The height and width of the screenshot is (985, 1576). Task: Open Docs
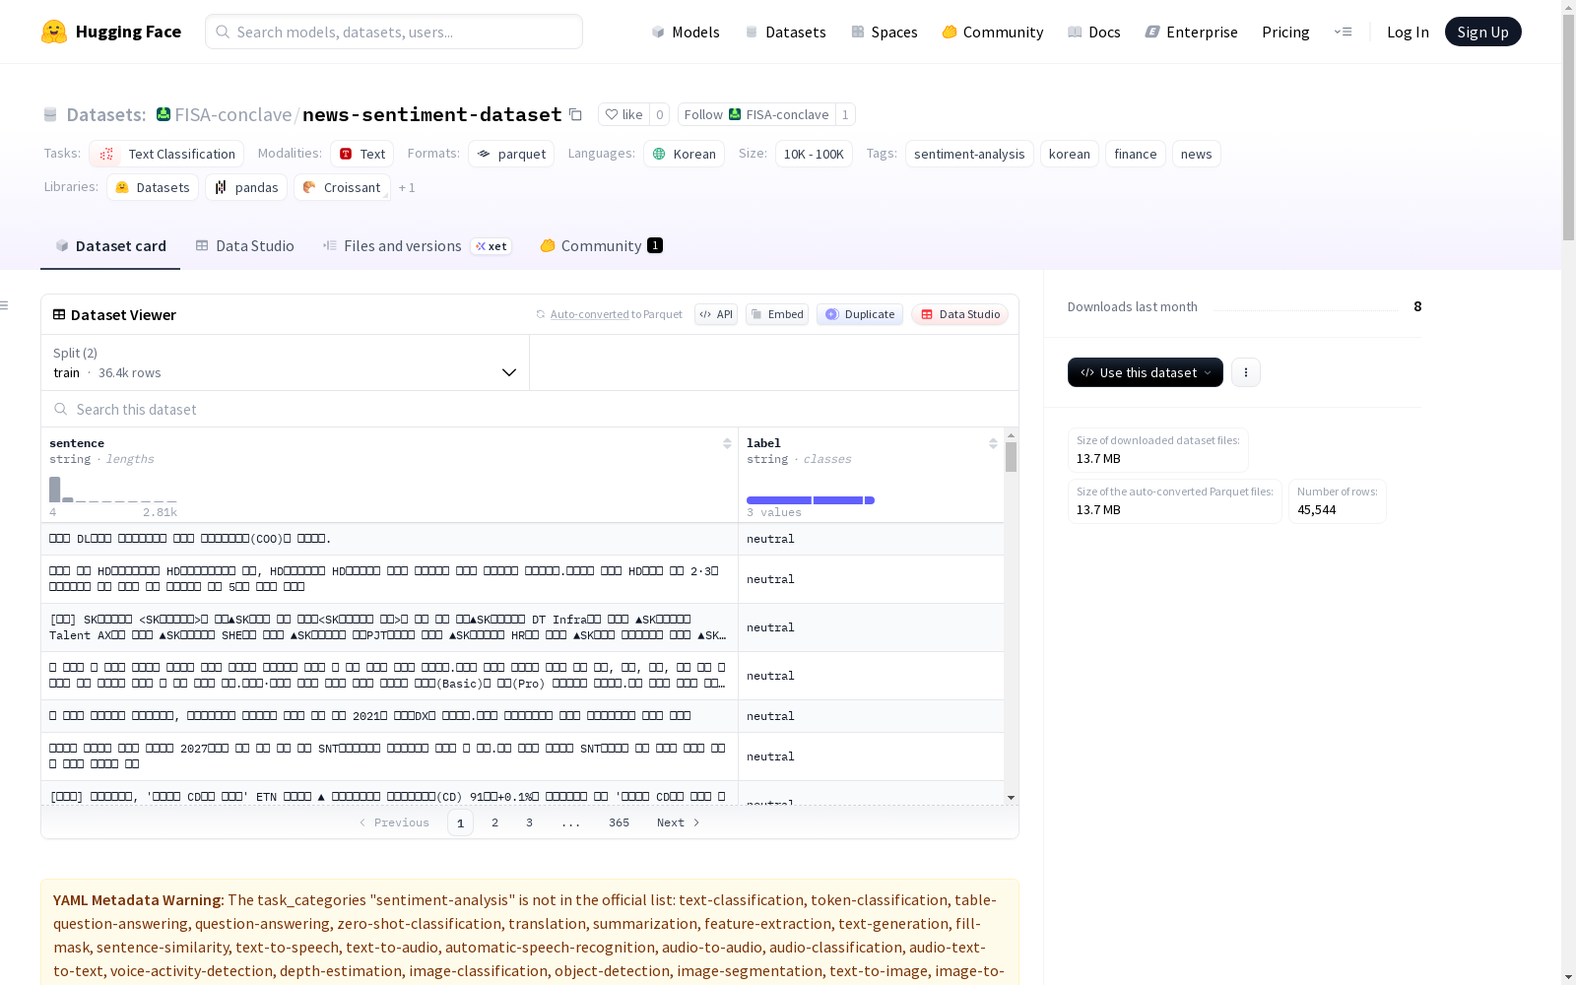pyautogui.click(x=1094, y=32)
